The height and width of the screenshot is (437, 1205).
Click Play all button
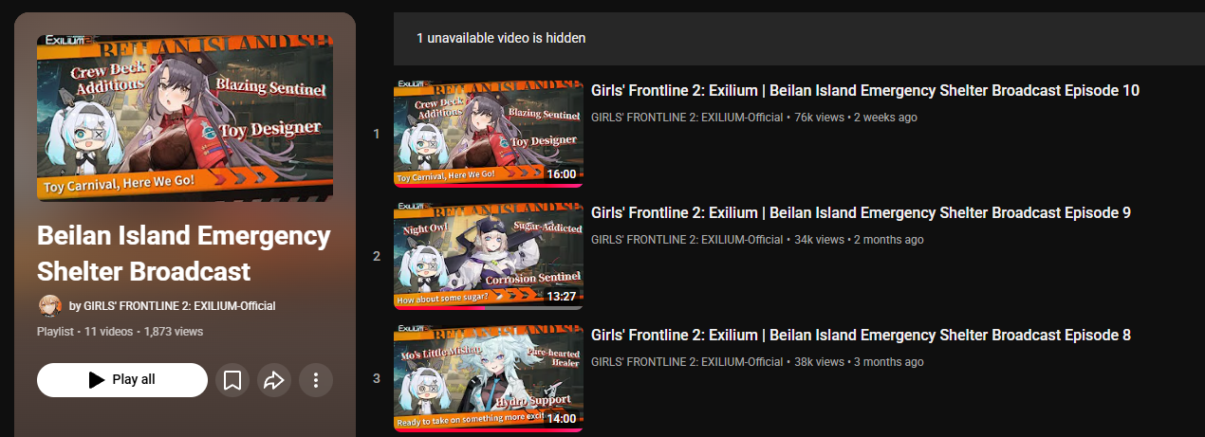click(x=122, y=380)
